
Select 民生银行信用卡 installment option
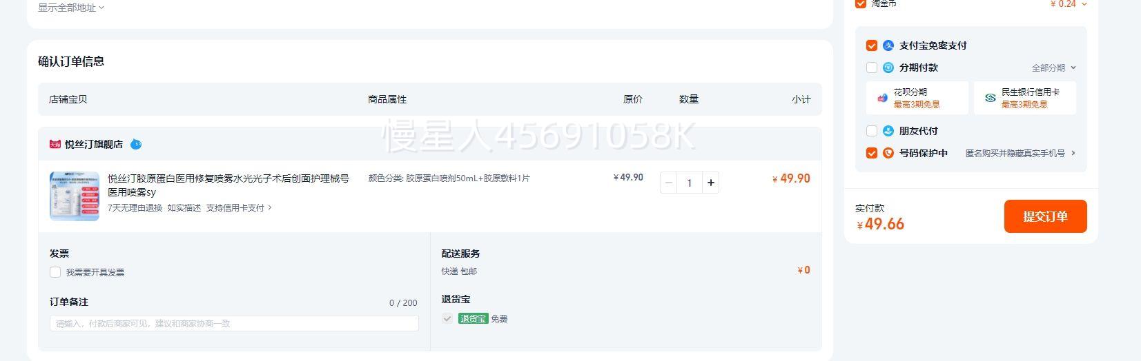click(1024, 98)
